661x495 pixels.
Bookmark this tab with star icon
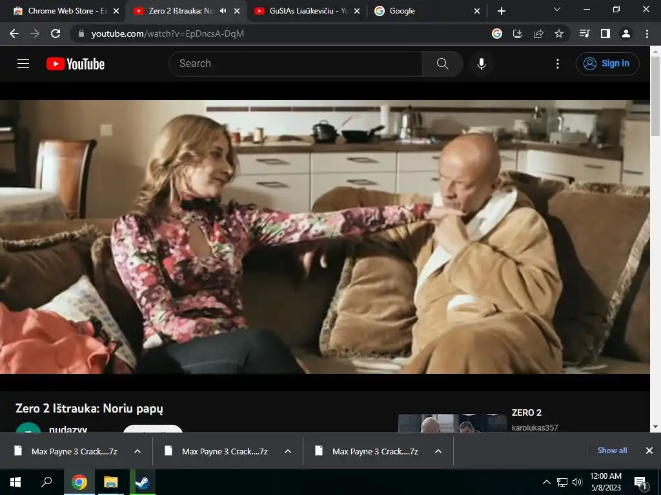[x=559, y=34]
